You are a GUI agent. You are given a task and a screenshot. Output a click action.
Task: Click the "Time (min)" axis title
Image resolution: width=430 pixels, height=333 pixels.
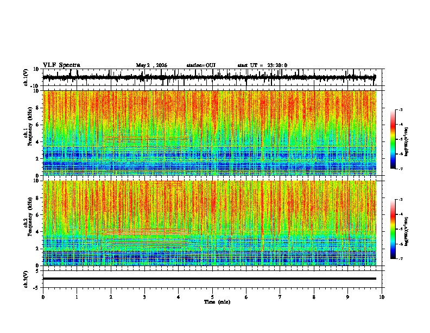pos(217,302)
